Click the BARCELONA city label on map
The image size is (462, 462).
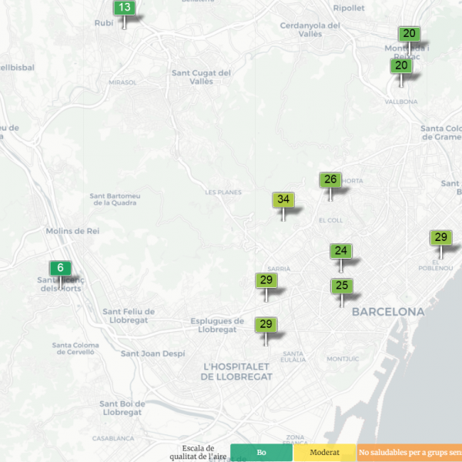387,312
